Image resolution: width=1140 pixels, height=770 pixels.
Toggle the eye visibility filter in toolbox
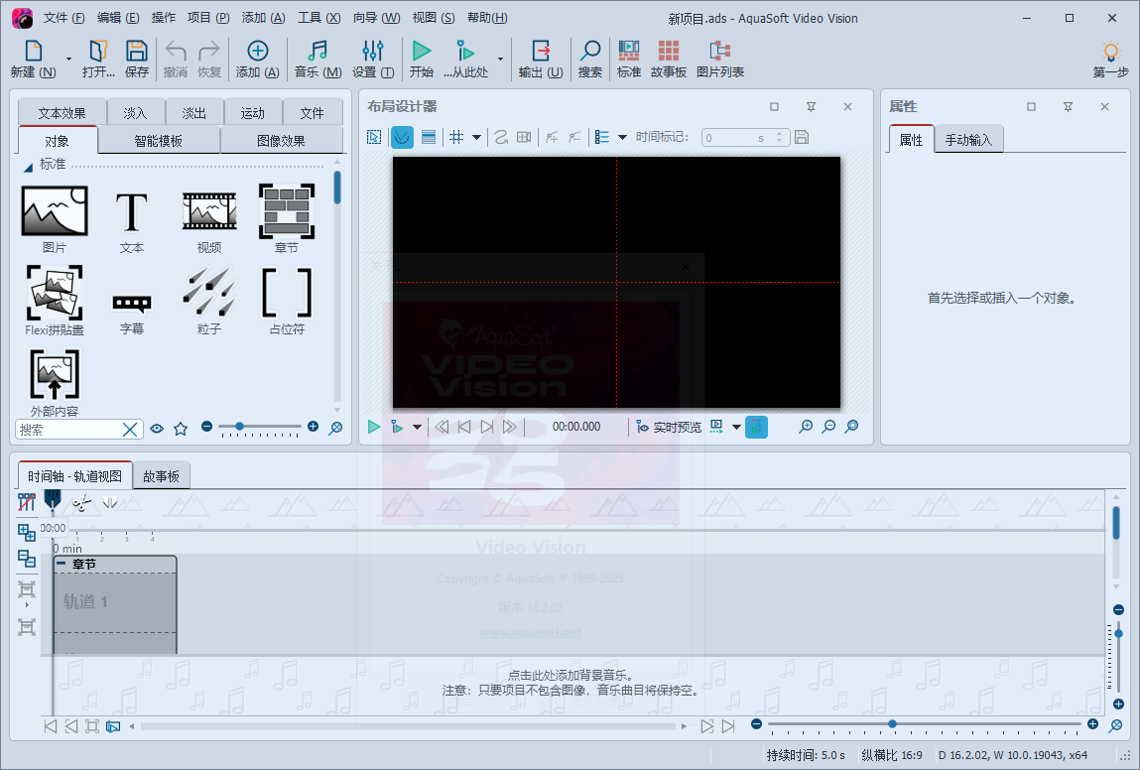pyautogui.click(x=157, y=429)
